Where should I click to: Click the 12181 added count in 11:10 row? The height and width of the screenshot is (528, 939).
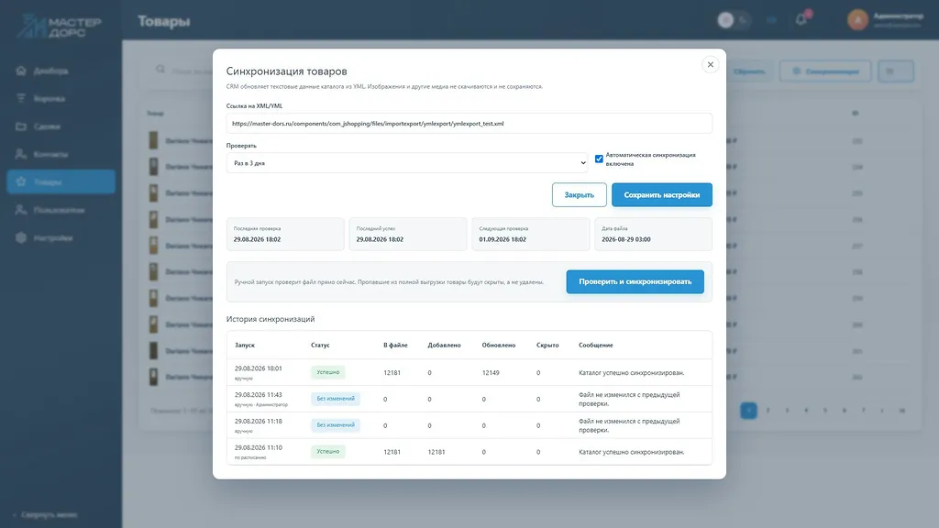point(436,452)
